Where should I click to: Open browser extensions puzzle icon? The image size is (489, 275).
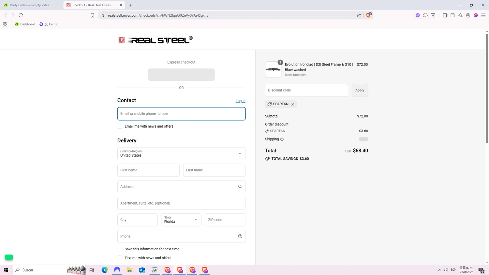click(425, 15)
